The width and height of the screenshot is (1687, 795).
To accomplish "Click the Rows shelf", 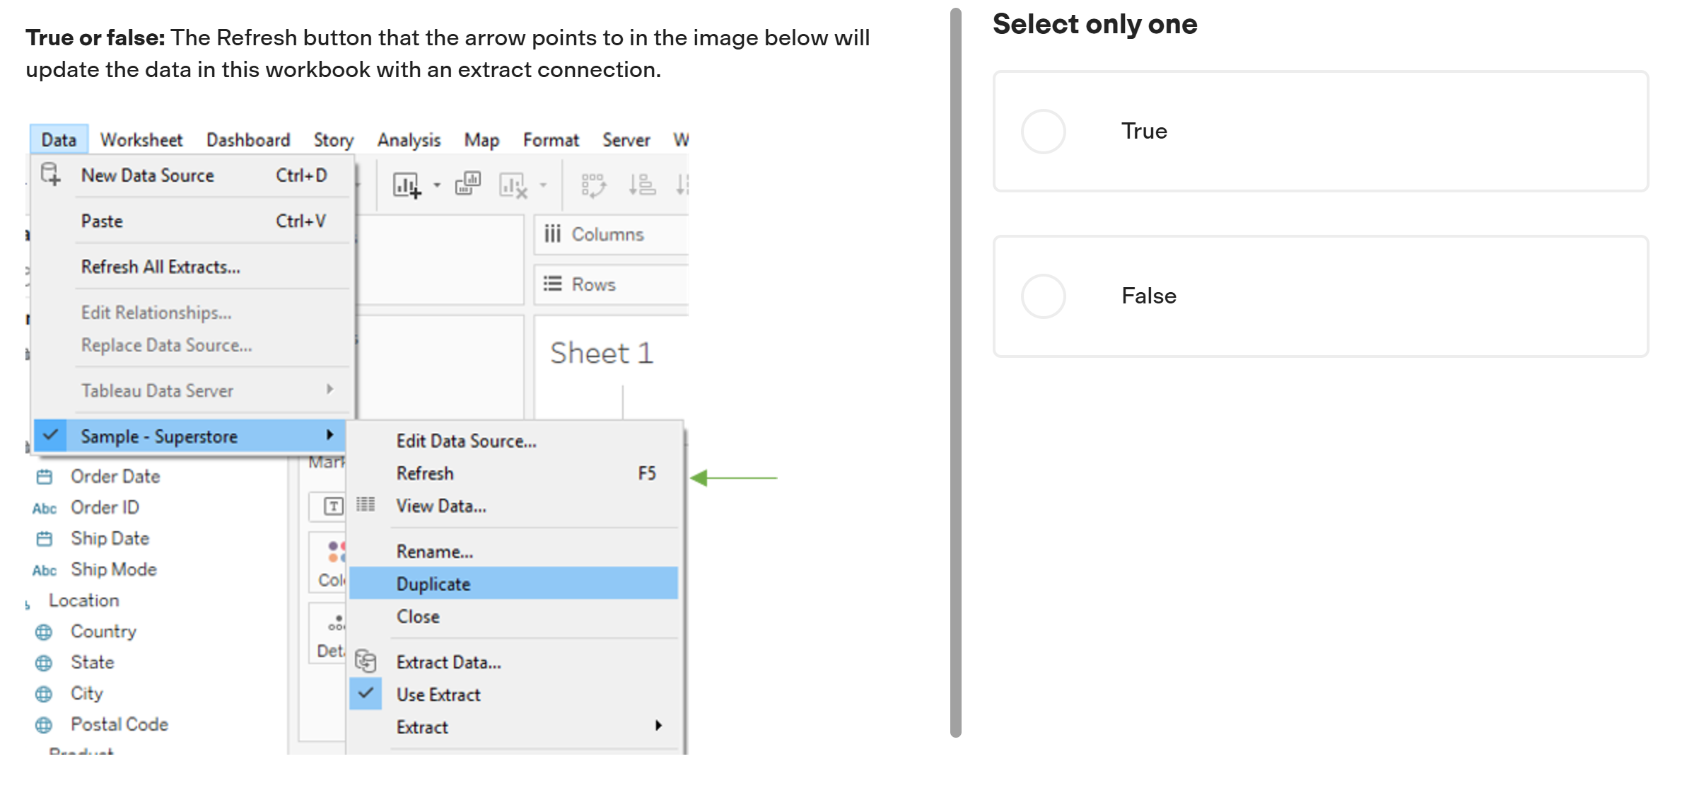I will point(612,285).
